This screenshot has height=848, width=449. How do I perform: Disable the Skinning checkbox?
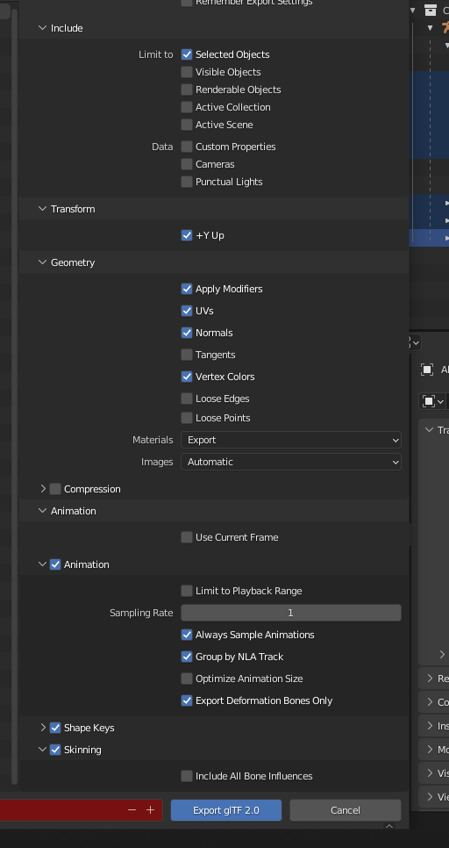[x=55, y=750]
